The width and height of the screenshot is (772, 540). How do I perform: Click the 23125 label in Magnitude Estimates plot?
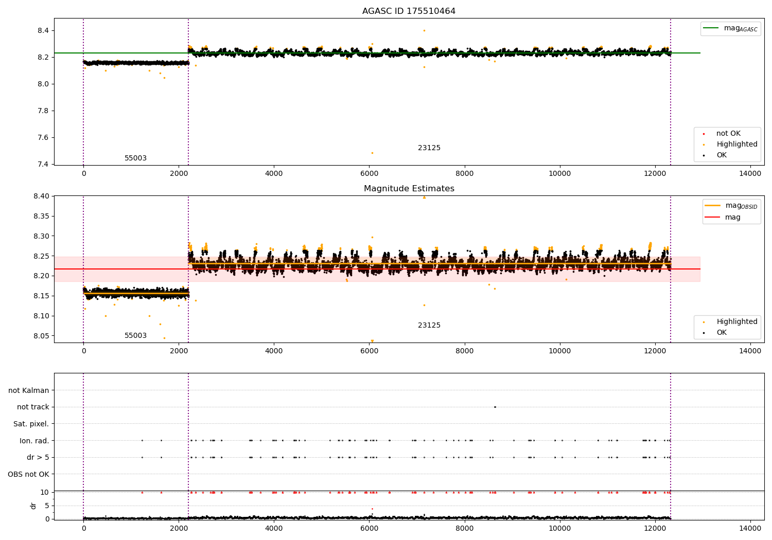(429, 326)
